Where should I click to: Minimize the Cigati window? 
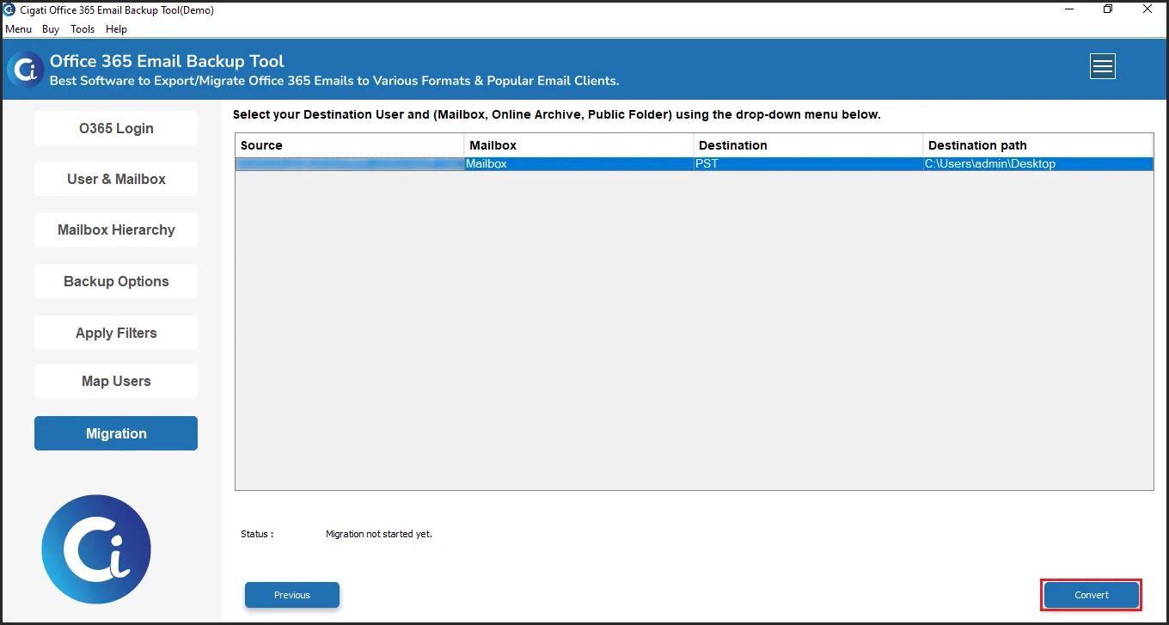tap(1068, 9)
